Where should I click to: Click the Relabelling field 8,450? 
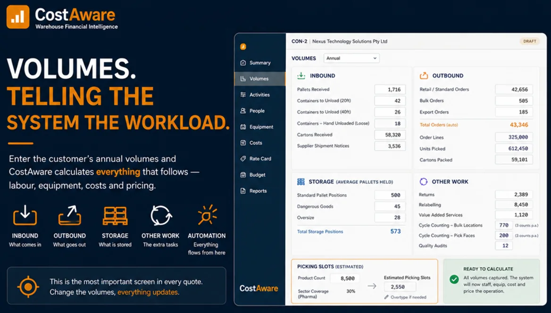(x=514, y=205)
